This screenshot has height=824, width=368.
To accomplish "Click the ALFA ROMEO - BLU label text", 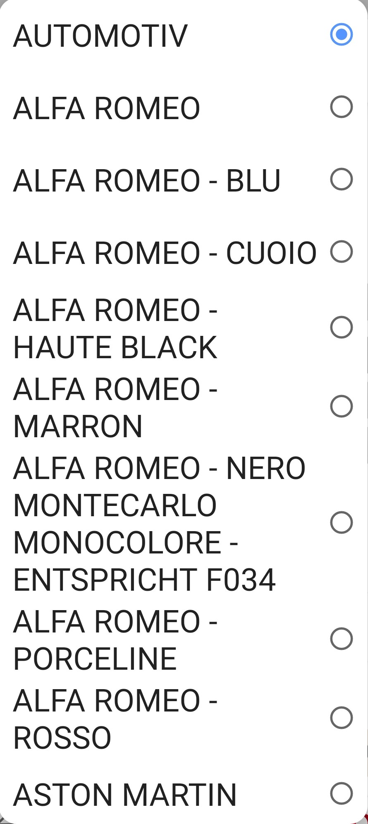I will (x=147, y=181).
